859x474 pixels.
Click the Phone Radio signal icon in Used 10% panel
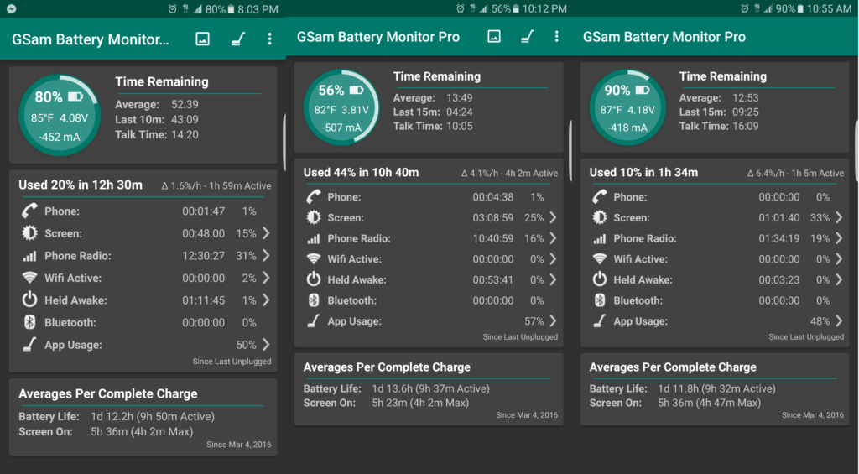click(599, 239)
